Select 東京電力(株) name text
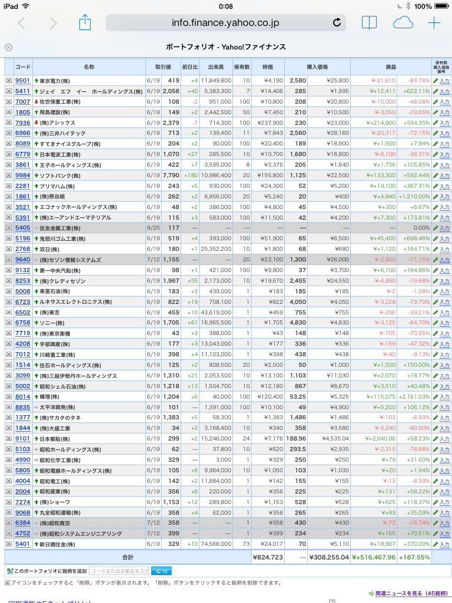The height and width of the screenshot is (603, 452). 55,81
